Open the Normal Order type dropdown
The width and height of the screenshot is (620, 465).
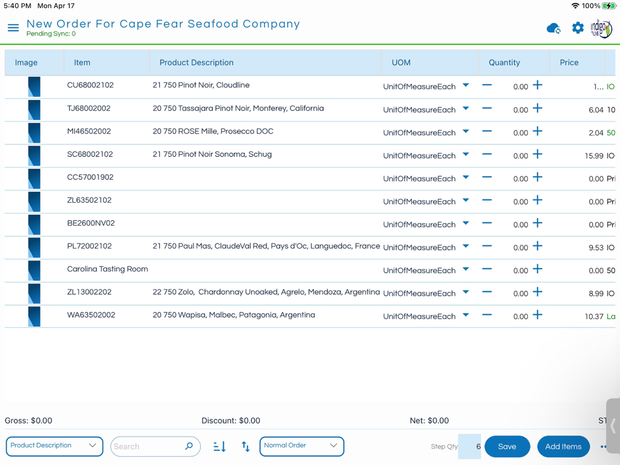(302, 446)
